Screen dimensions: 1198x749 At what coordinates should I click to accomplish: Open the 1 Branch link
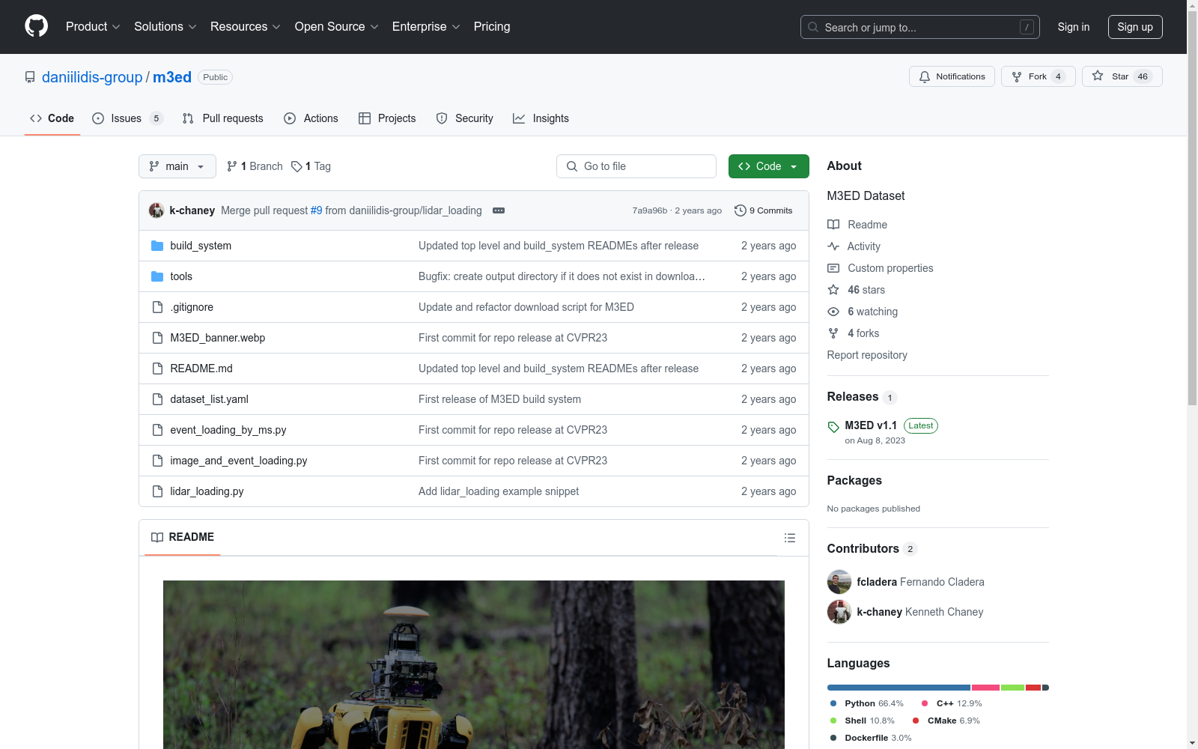click(255, 166)
